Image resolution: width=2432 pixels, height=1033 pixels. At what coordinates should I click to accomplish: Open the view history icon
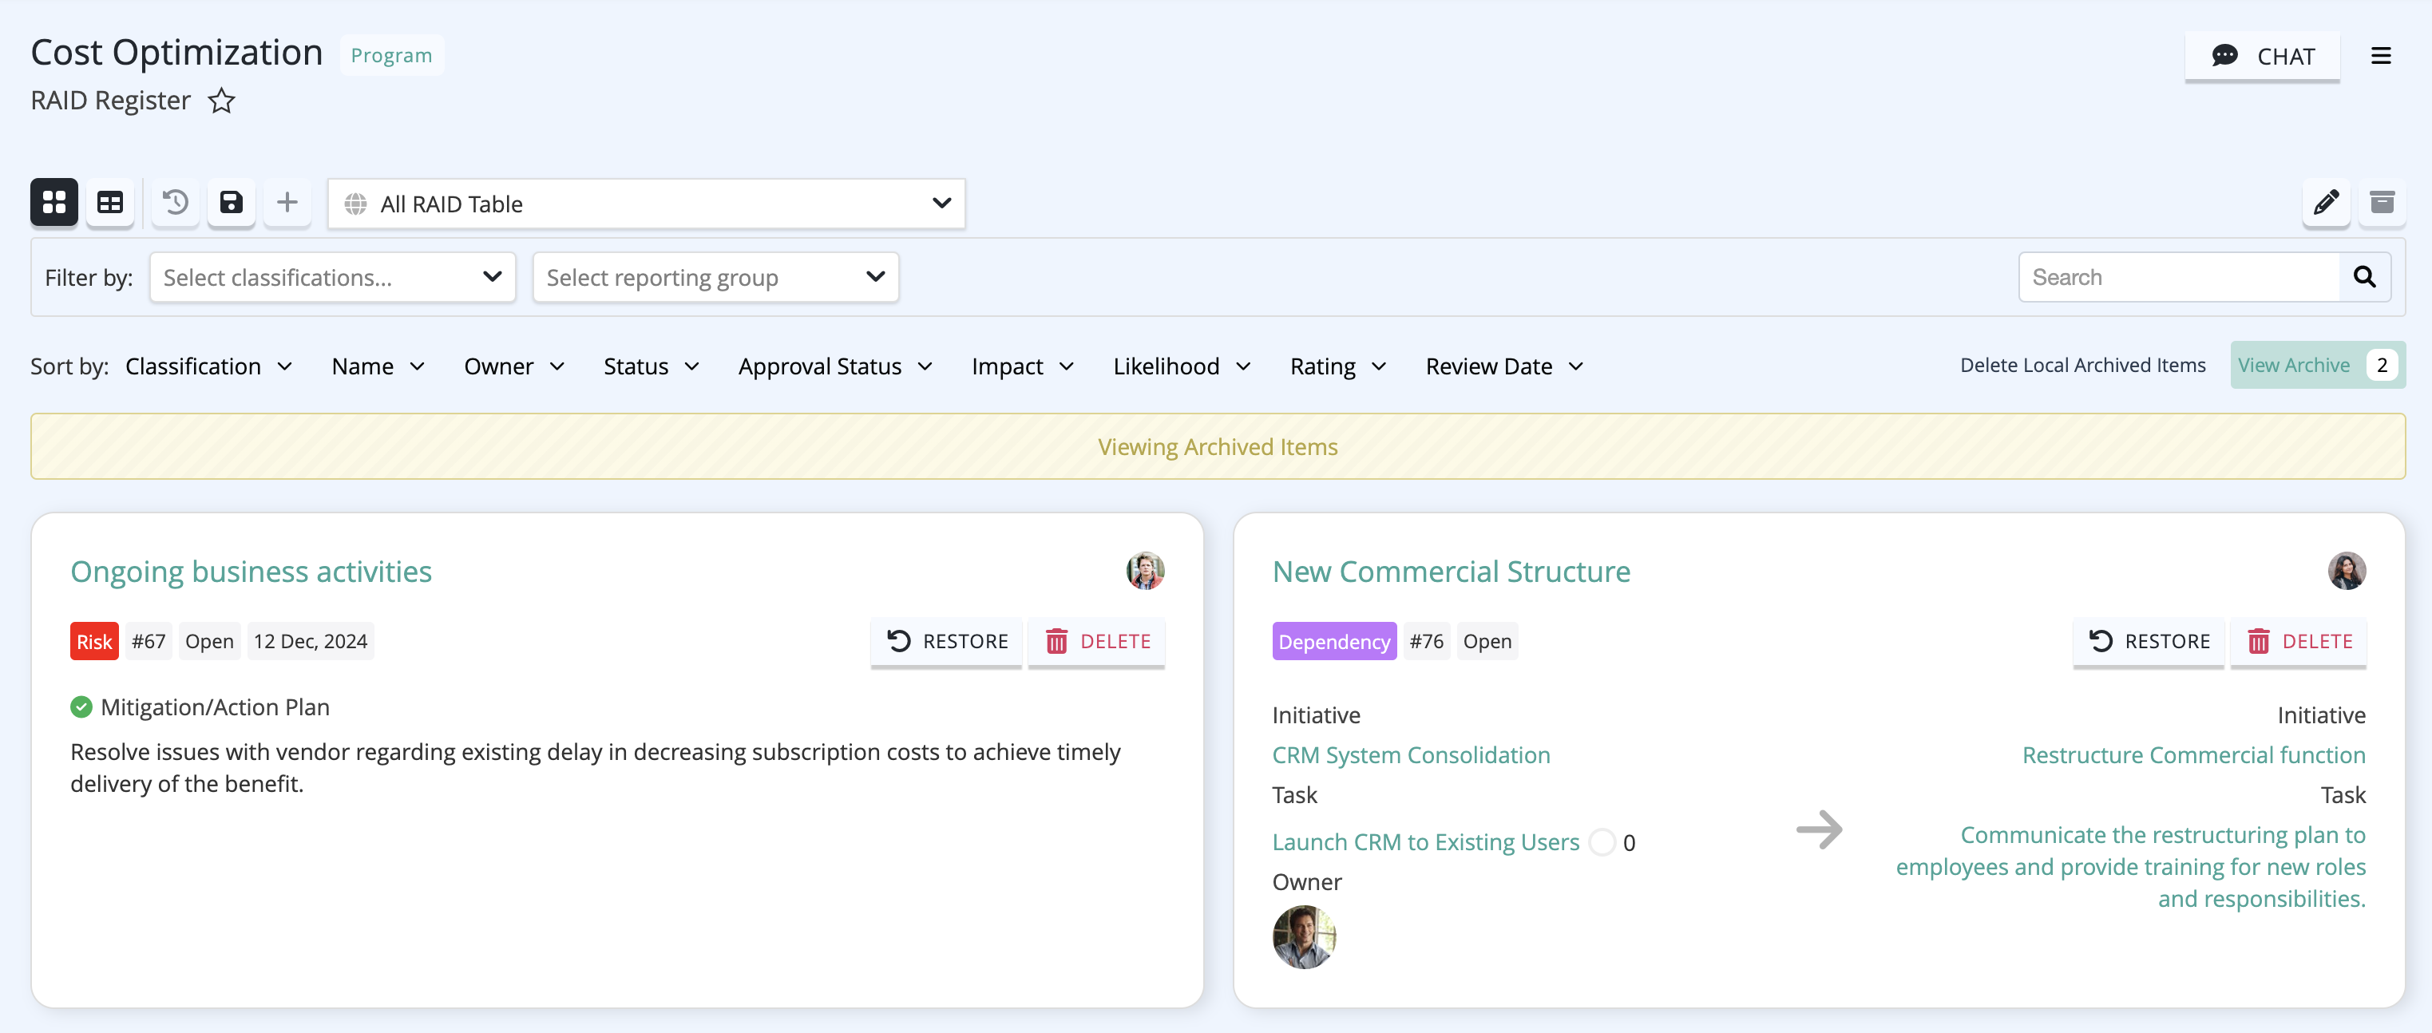pos(176,203)
